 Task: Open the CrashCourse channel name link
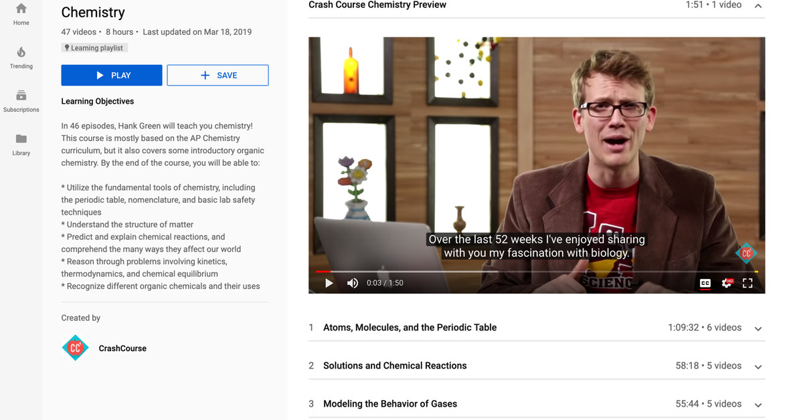(x=122, y=348)
